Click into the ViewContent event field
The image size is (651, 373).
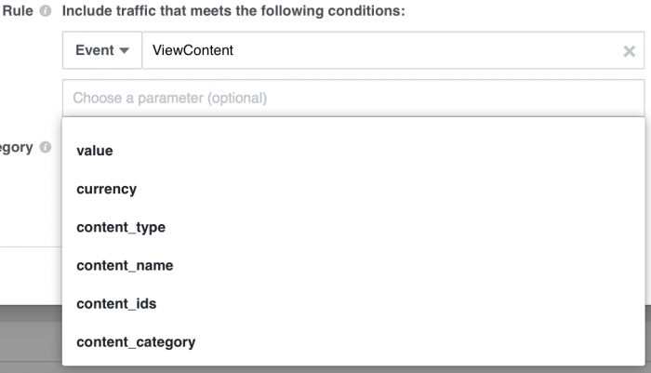[x=381, y=50]
